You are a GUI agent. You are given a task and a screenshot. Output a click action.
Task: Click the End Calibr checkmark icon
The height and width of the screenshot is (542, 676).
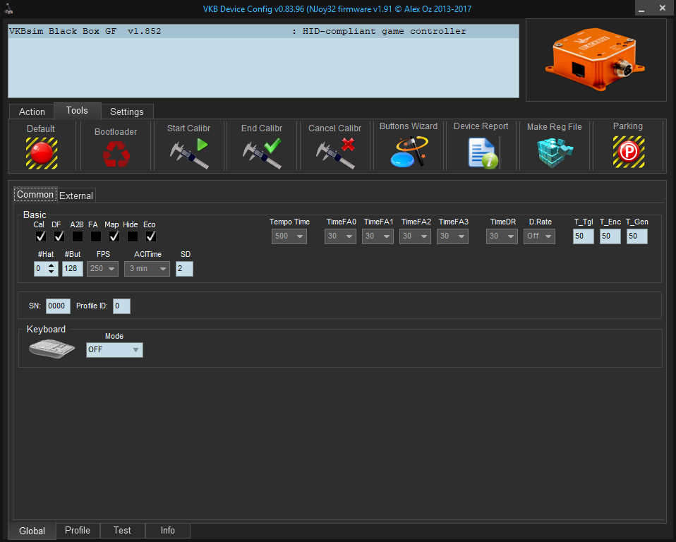[x=262, y=153]
